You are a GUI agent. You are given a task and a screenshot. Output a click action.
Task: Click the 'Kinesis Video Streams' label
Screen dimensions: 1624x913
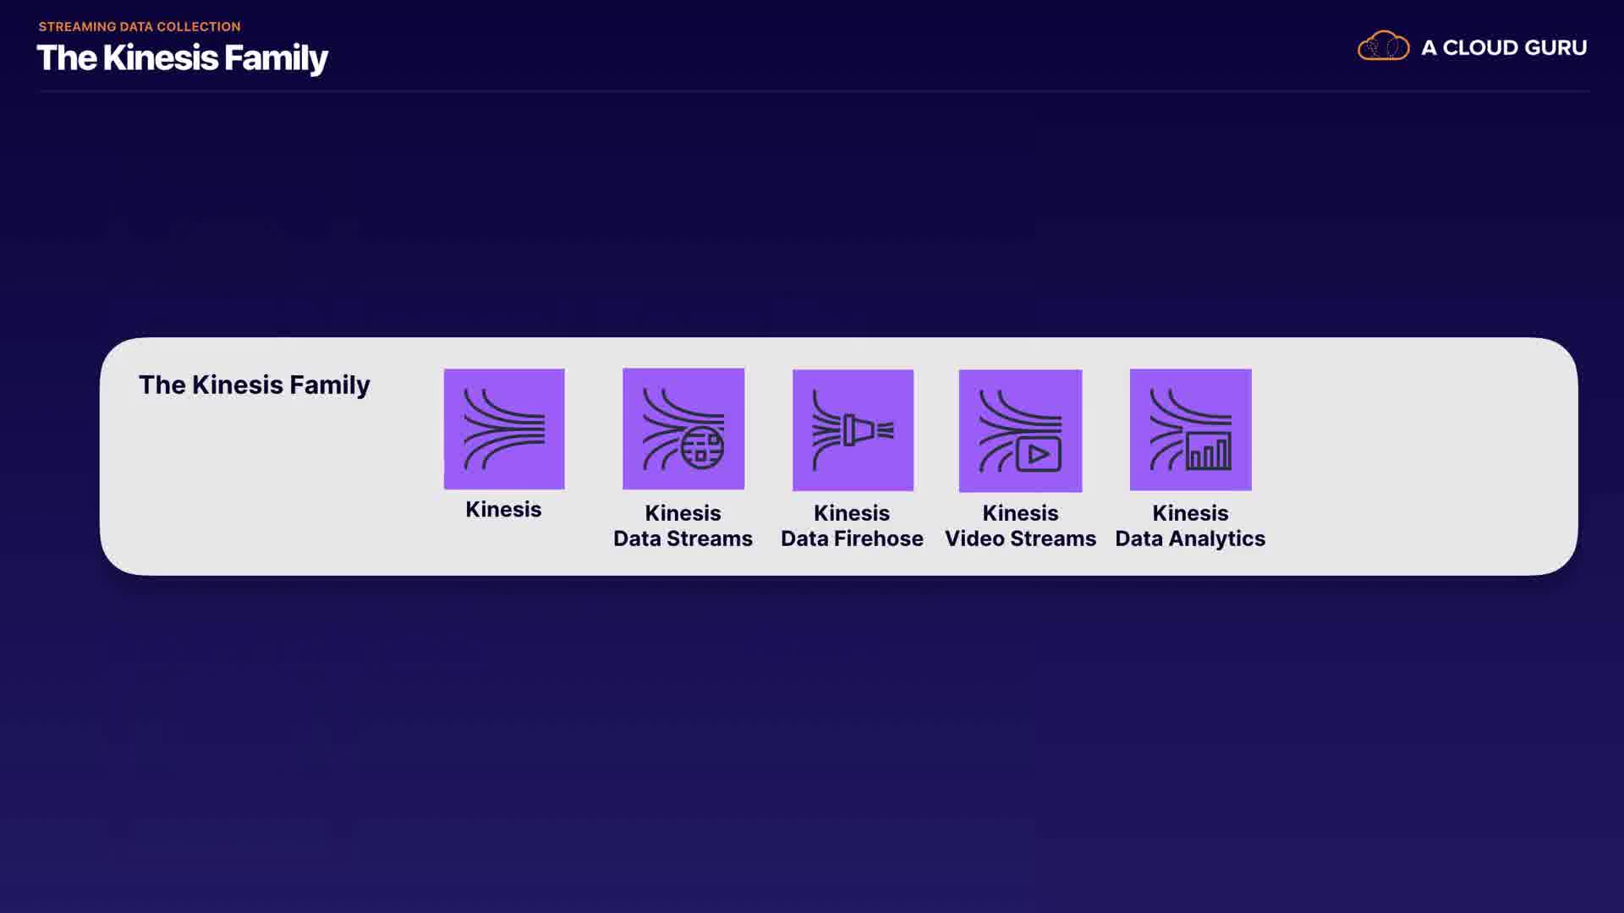tap(1020, 526)
